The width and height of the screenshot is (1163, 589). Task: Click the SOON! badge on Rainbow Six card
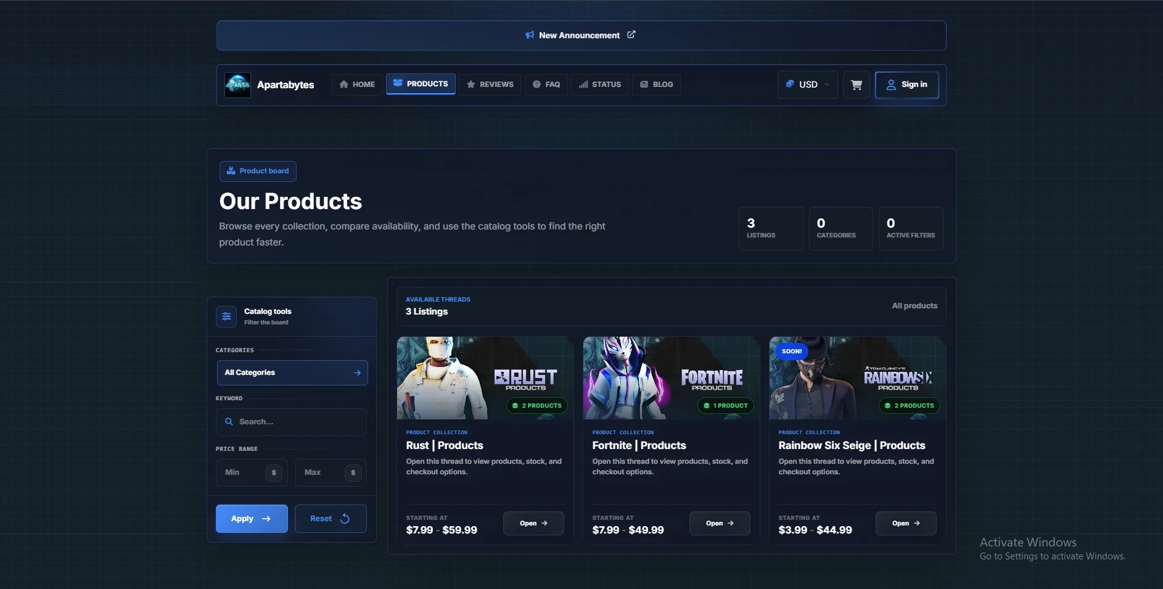[x=792, y=352]
